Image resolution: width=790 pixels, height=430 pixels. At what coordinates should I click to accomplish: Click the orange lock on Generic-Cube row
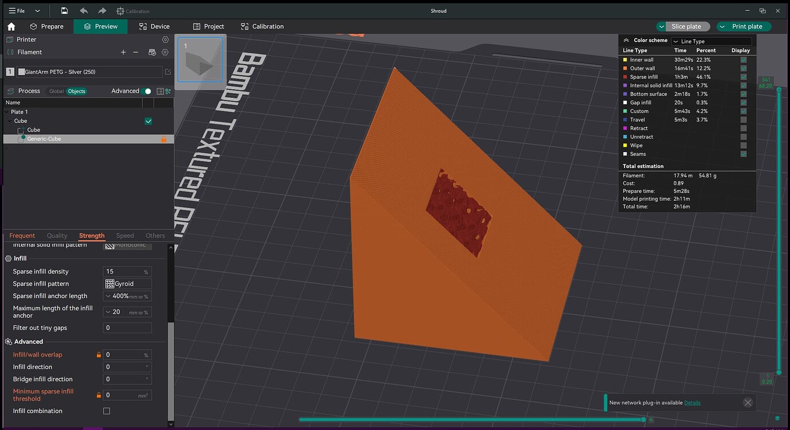[164, 139]
